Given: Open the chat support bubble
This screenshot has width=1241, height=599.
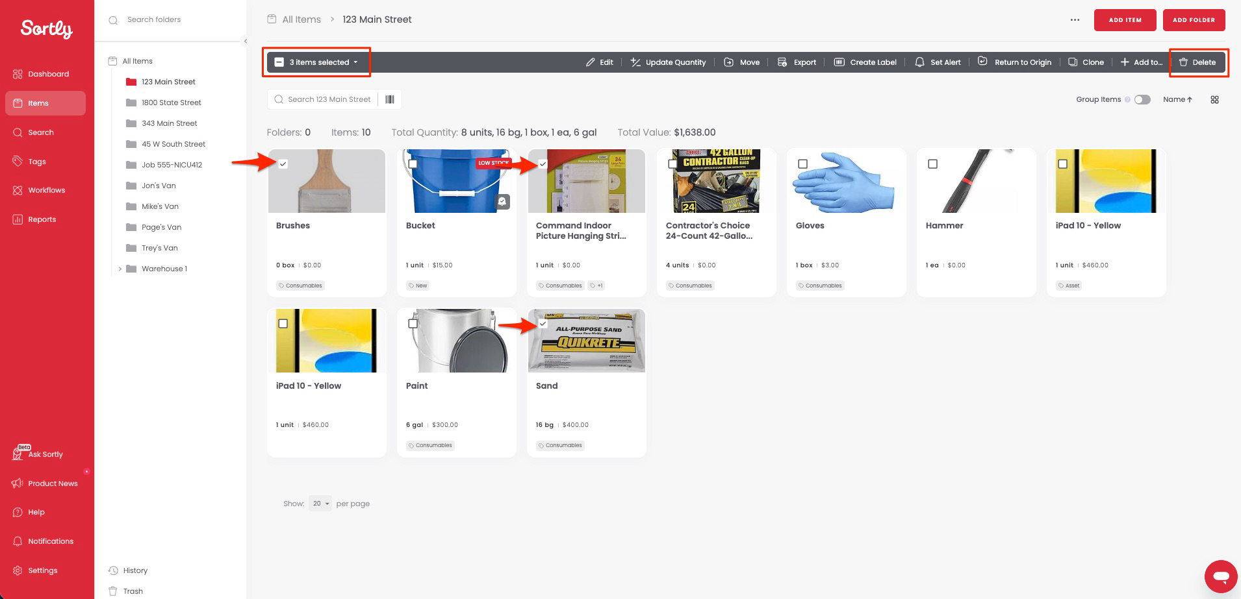Looking at the screenshot, I should (1220, 576).
